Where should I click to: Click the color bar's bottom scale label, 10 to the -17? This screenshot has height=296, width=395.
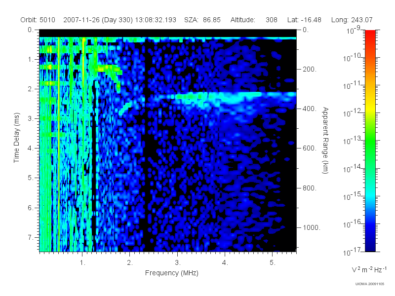click(351, 252)
